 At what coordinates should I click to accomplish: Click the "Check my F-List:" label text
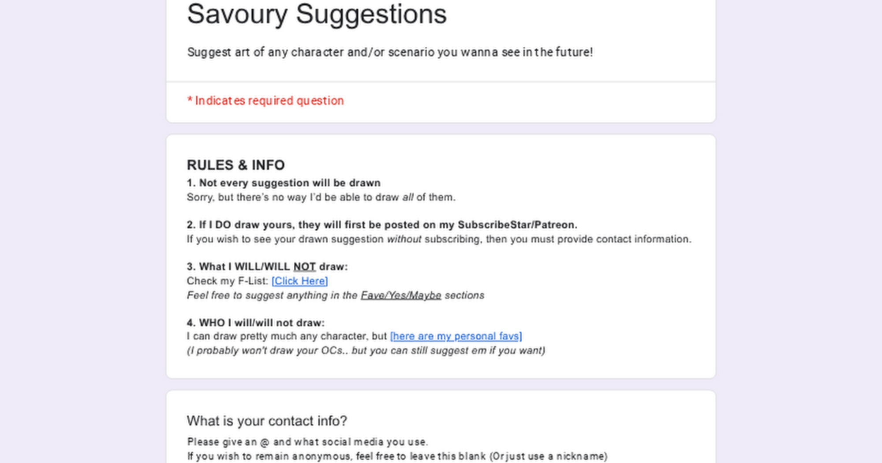coord(227,281)
